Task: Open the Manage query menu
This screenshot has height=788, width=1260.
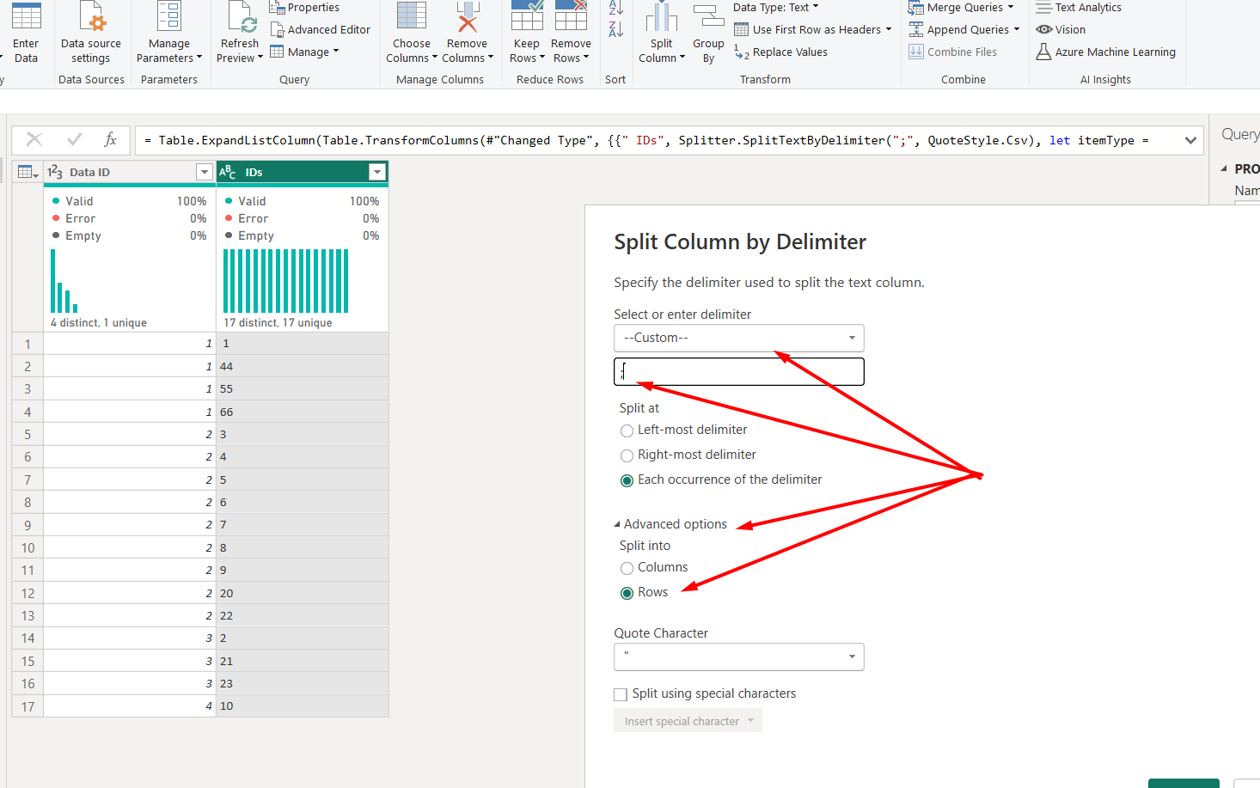Action: pyautogui.click(x=304, y=52)
